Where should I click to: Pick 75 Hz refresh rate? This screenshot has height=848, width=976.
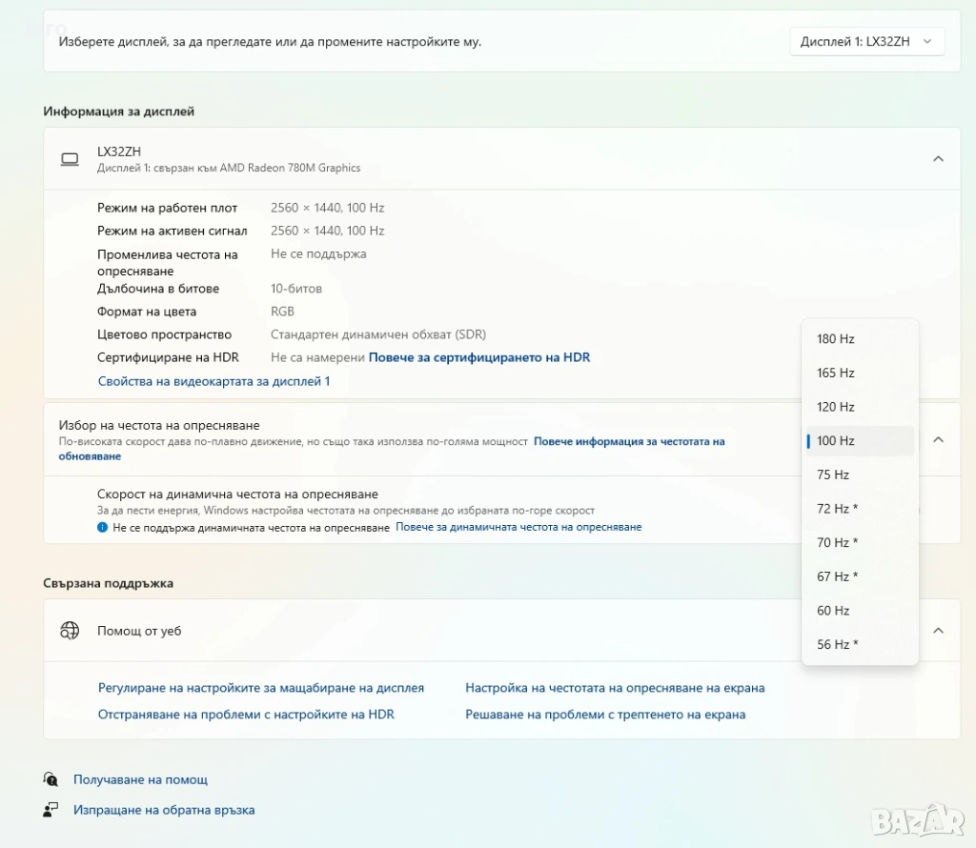click(833, 474)
